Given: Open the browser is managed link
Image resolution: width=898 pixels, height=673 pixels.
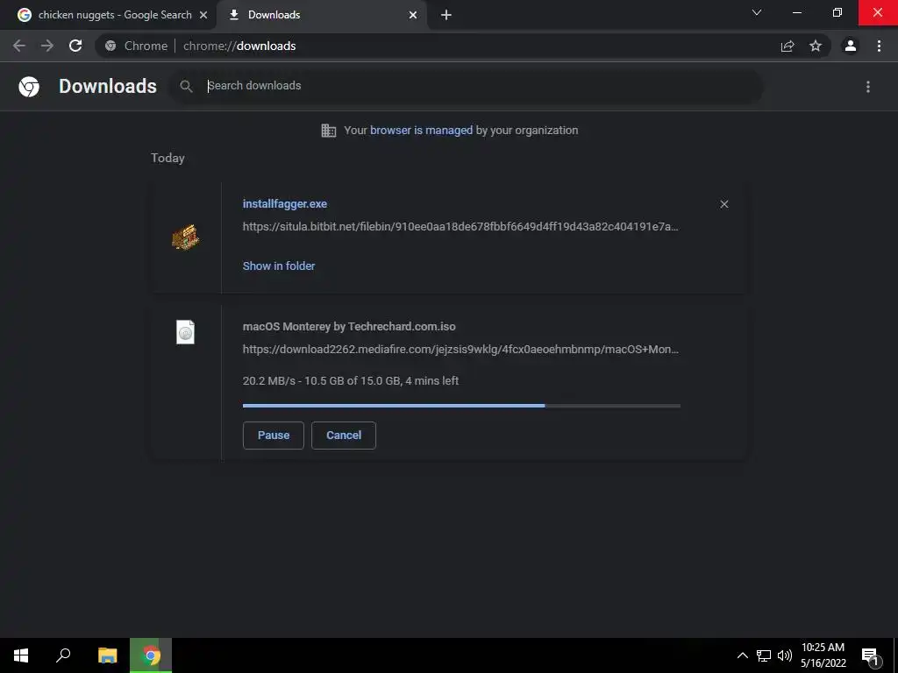Looking at the screenshot, I should pyautogui.click(x=422, y=131).
